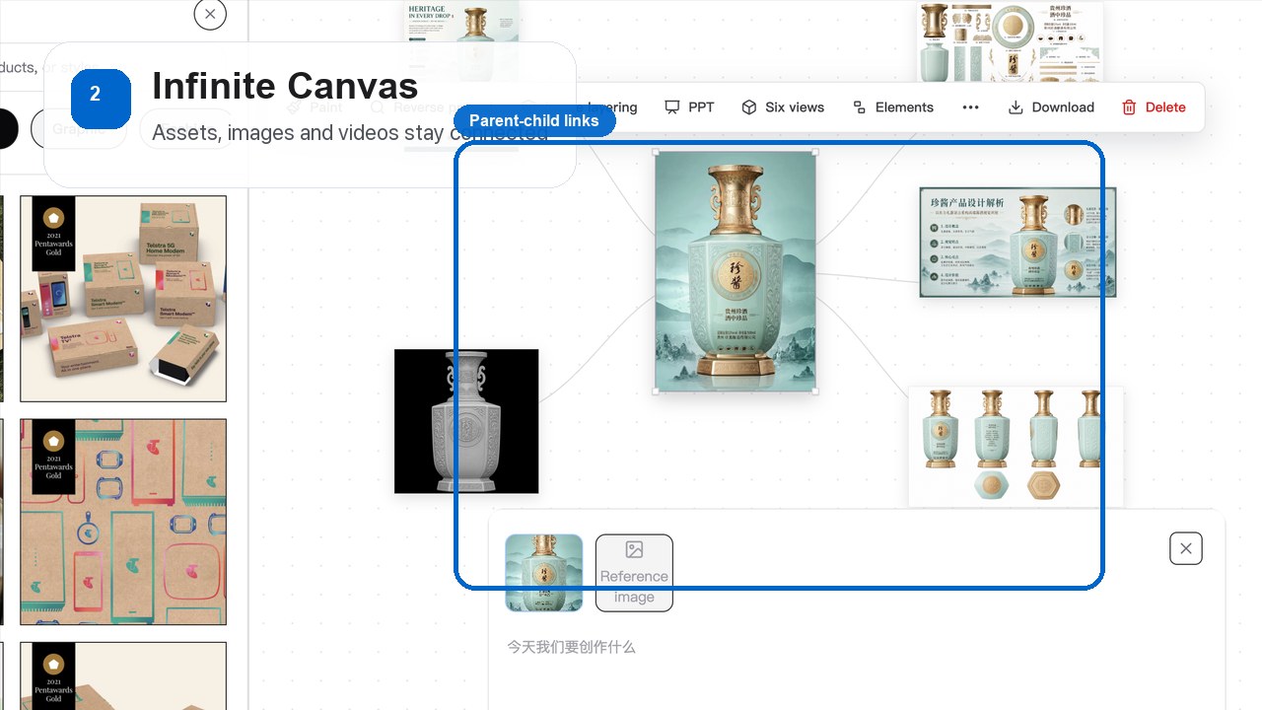Select the 珍酱产品设计解析 infographic image
The image size is (1262, 710).
(x=1017, y=242)
